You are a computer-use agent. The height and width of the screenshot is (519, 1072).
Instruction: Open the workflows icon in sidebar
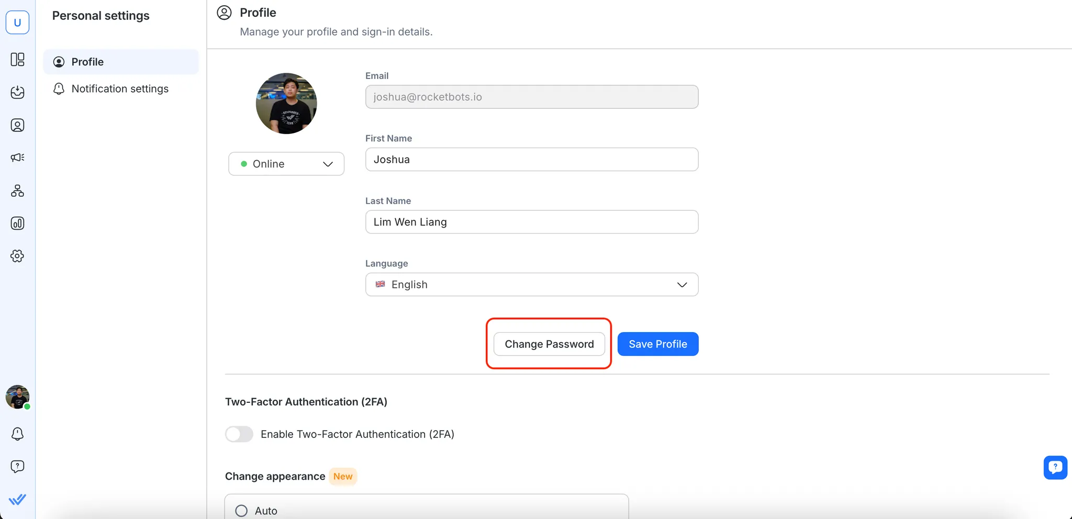click(17, 191)
